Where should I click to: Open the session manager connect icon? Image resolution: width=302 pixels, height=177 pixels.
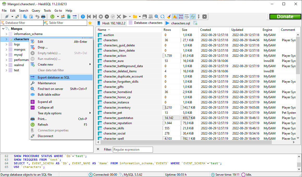click(7, 17)
